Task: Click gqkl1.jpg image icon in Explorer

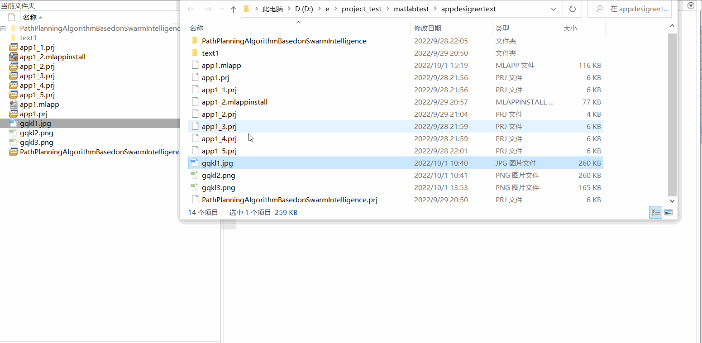Action: coord(195,163)
